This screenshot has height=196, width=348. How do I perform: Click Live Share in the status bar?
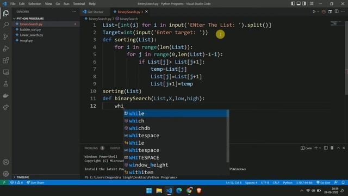[x=35, y=182]
